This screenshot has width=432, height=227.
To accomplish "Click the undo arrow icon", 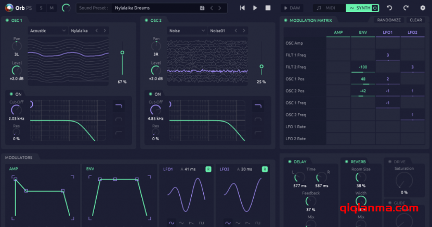I will click(x=390, y=8).
